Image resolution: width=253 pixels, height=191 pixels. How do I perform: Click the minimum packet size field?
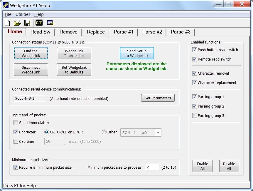(152, 167)
